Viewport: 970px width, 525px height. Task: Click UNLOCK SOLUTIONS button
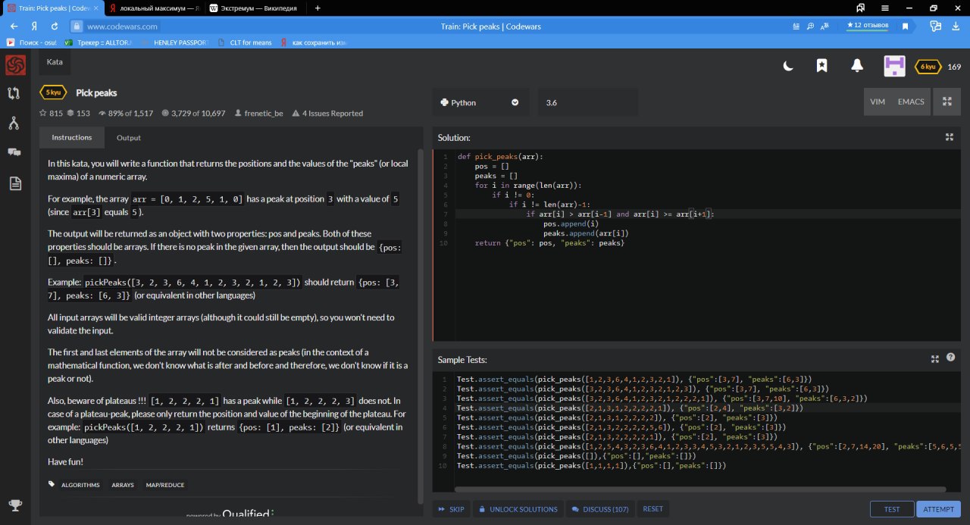(x=518, y=509)
